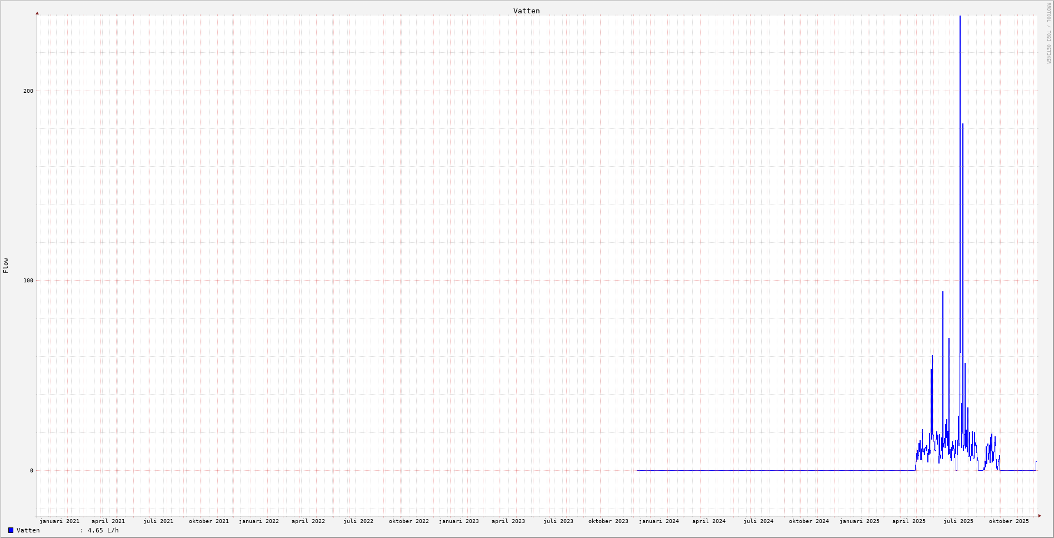
Task: Click the januari 2021 x-axis label
Action: pos(59,521)
